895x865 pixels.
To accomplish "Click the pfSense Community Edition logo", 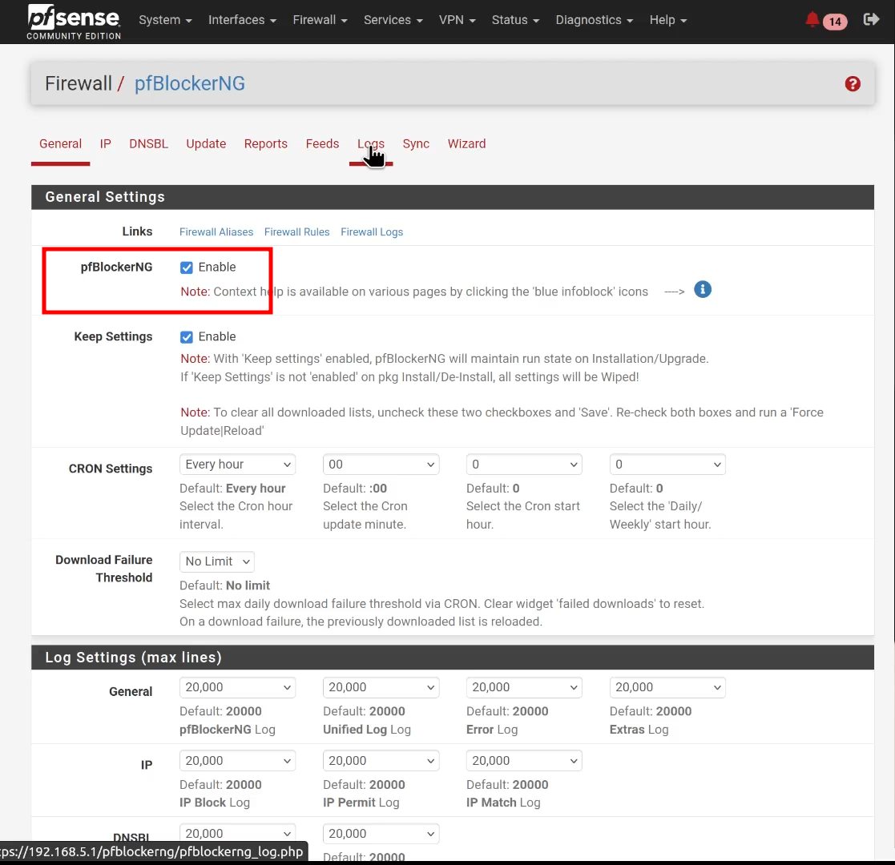I will (x=74, y=21).
